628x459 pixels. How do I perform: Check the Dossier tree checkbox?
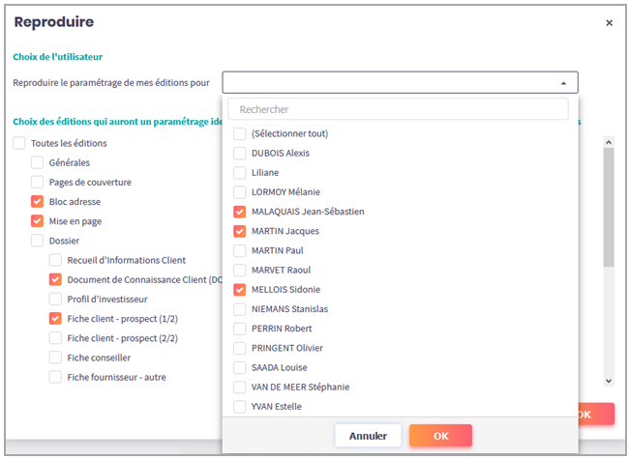pos(38,241)
